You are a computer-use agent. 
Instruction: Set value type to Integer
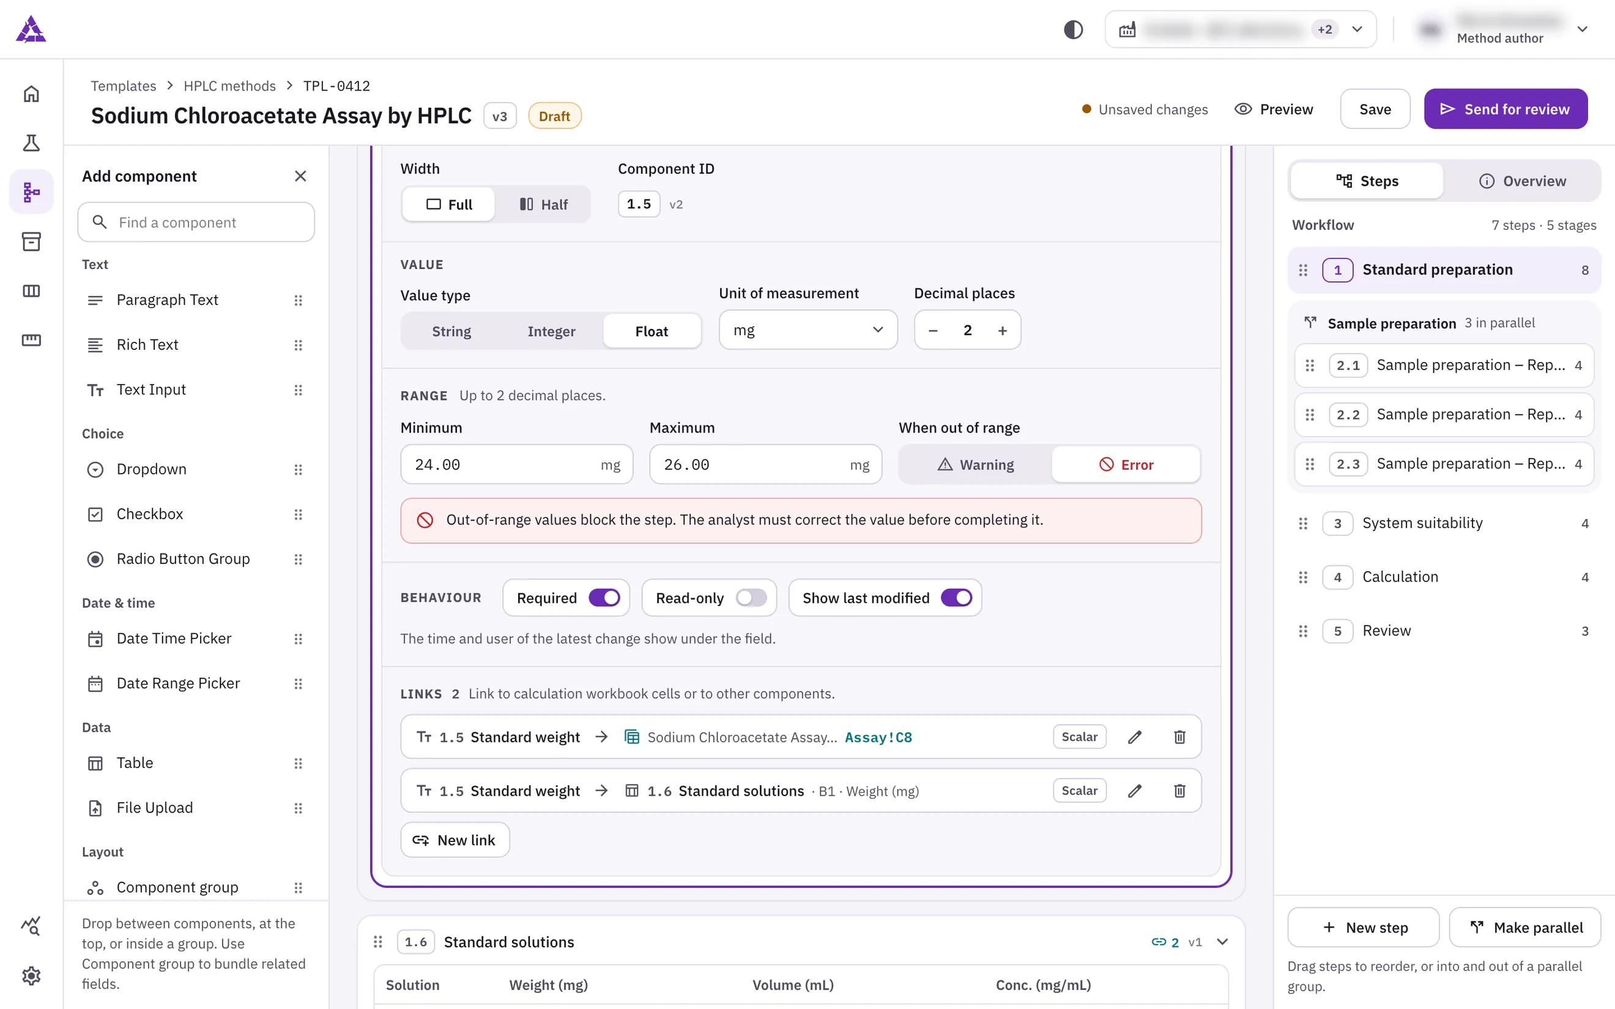point(551,331)
